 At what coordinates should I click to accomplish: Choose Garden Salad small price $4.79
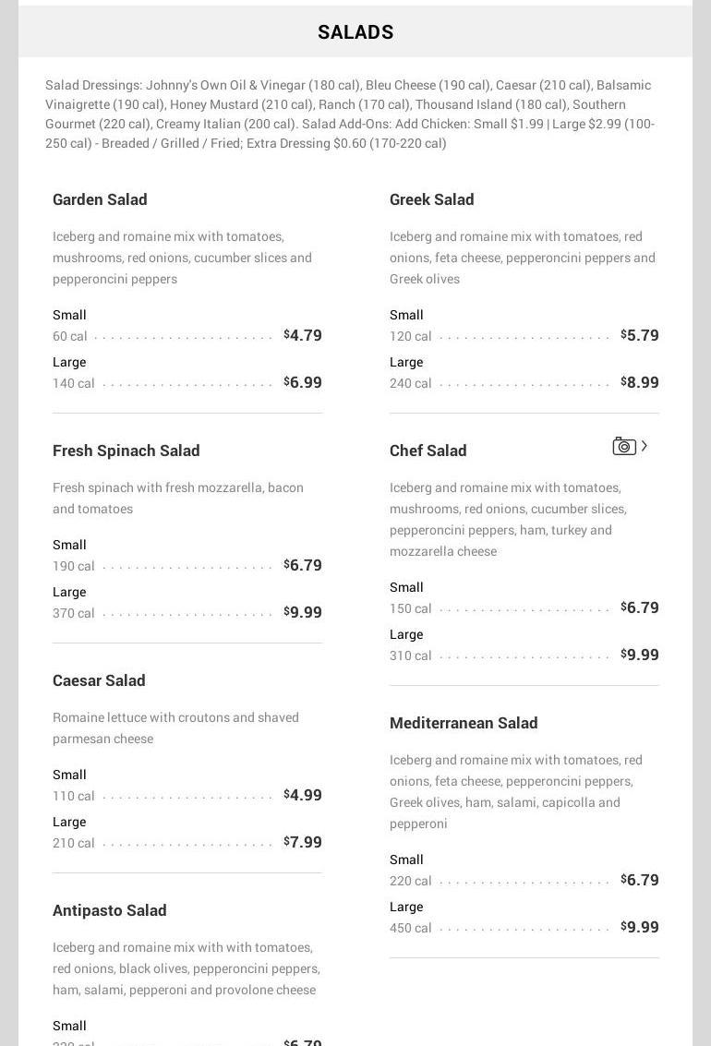(303, 335)
